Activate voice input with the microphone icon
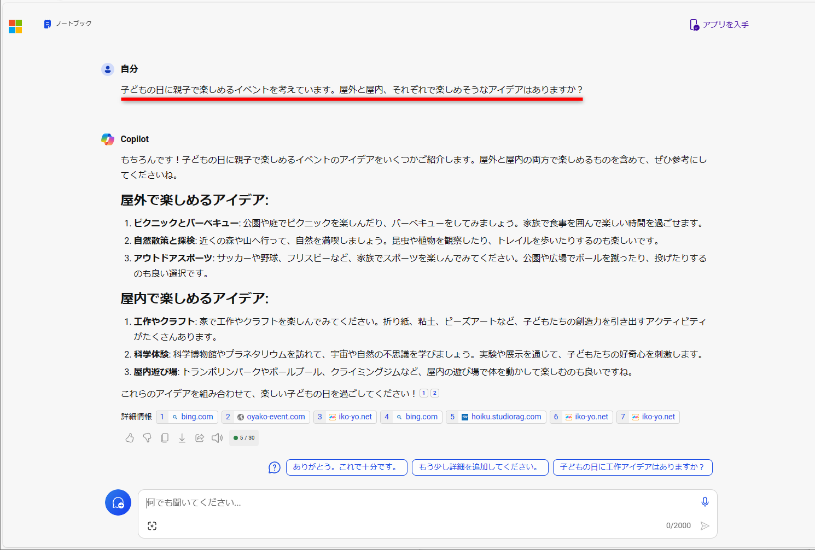The image size is (815, 550). click(x=705, y=501)
